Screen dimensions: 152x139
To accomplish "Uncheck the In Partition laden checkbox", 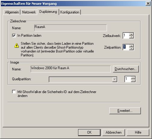I will click(x=14, y=35).
